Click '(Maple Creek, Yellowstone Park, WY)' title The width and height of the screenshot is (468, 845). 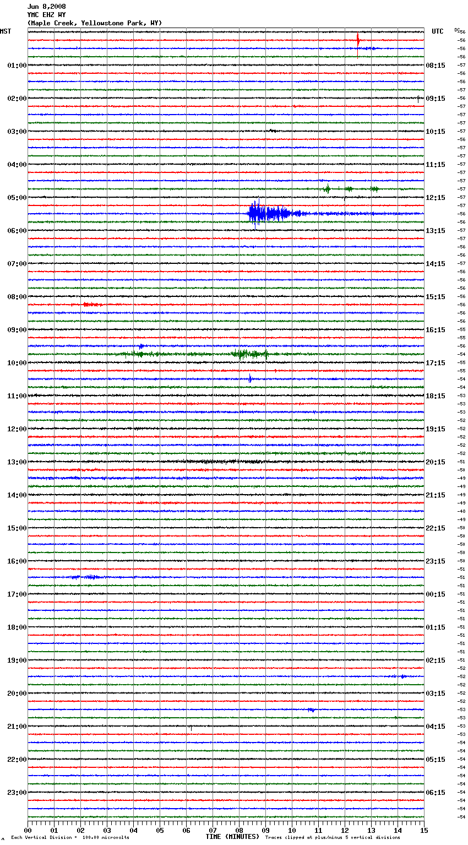[95, 23]
